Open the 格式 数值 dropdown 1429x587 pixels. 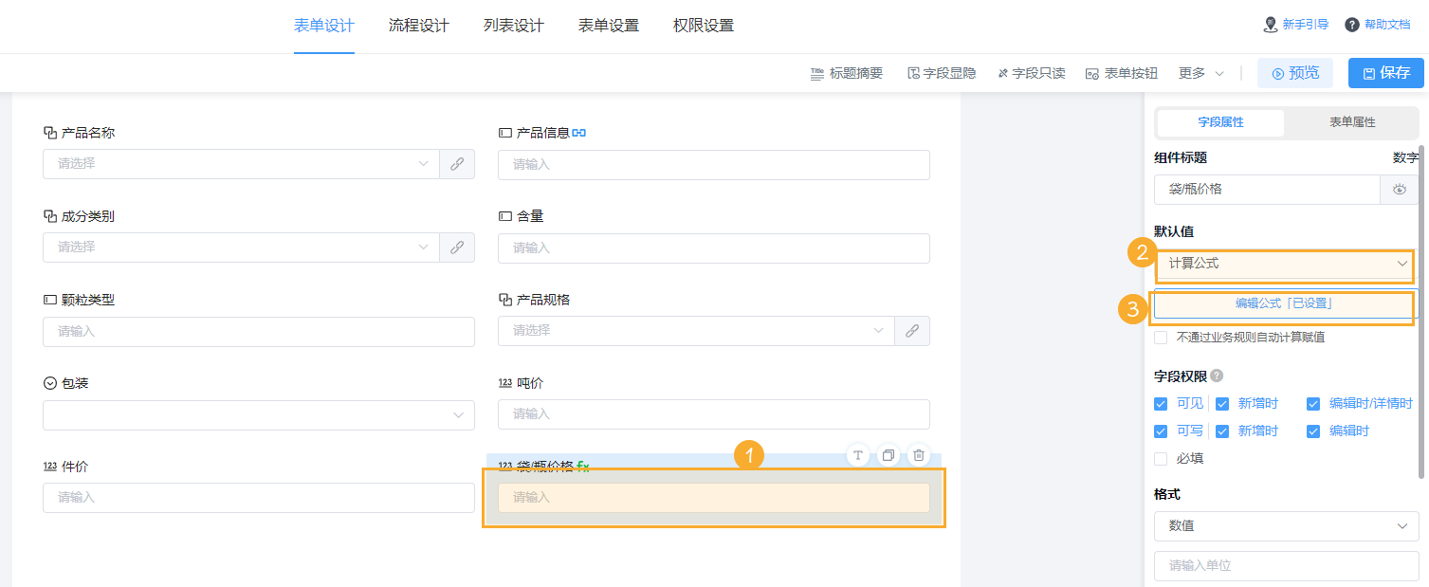pos(1286,526)
